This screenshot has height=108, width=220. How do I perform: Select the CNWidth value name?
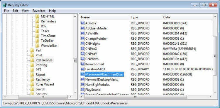pos(92,59)
